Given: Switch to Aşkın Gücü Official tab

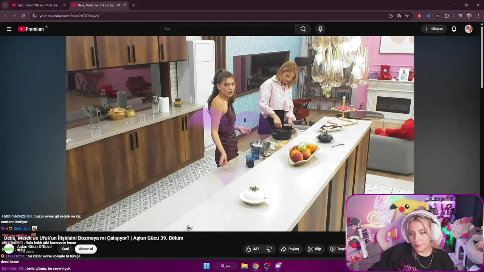Looking at the screenshot, I should tap(38, 5).
